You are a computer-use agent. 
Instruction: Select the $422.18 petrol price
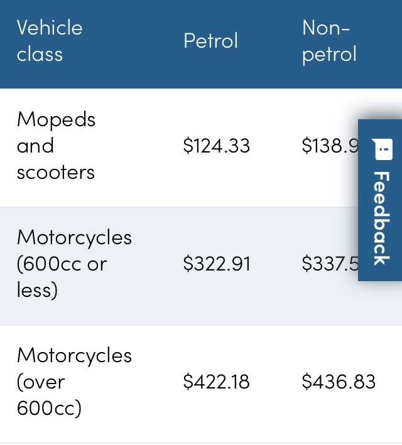click(x=216, y=382)
